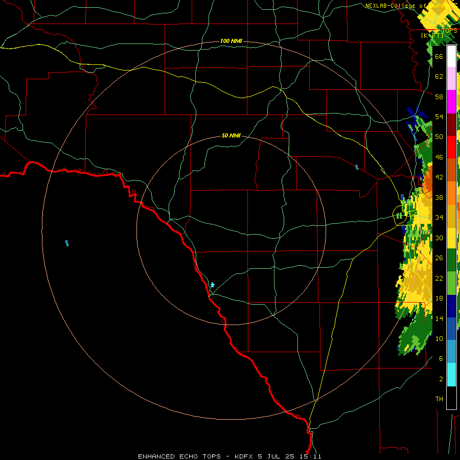Image resolution: width=460 pixels, height=460 pixels.
Task: Click the legend value "14"
Action: 439,318
